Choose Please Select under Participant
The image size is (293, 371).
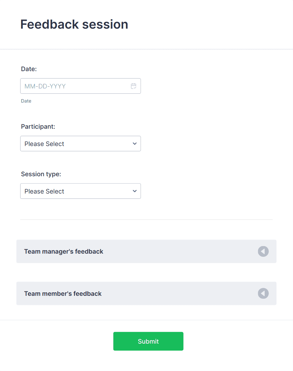click(x=80, y=143)
